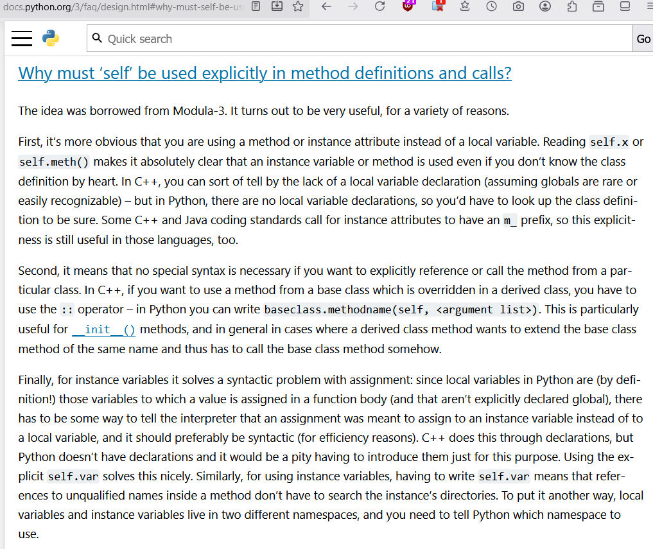Screen dimensions: 653x549
Task: Toggle the sidebar panel icon
Action: click(x=625, y=6)
